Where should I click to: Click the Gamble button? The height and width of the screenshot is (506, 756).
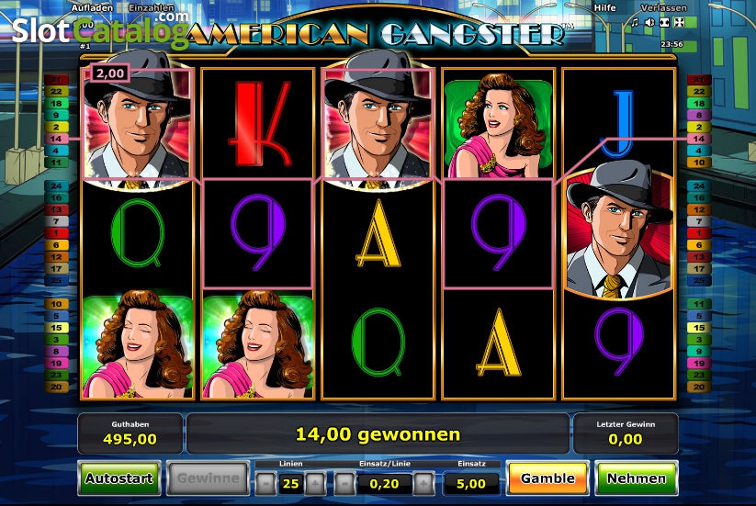547,478
